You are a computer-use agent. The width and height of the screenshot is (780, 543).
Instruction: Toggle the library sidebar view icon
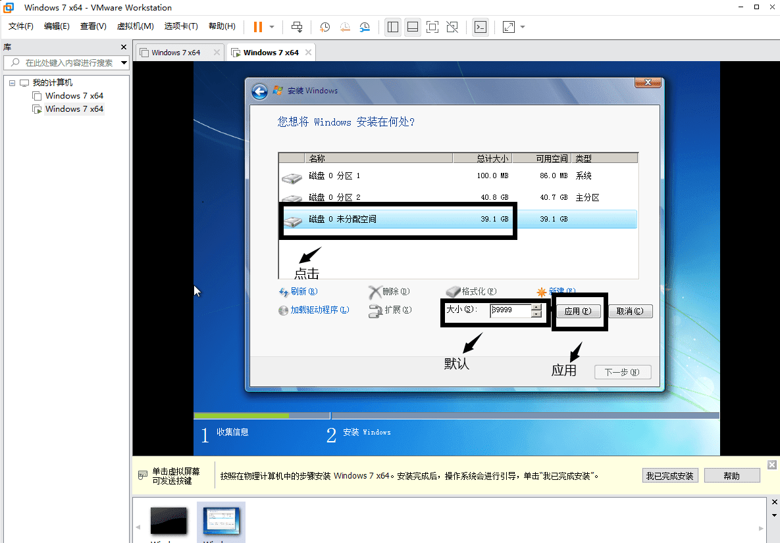pos(393,27)
